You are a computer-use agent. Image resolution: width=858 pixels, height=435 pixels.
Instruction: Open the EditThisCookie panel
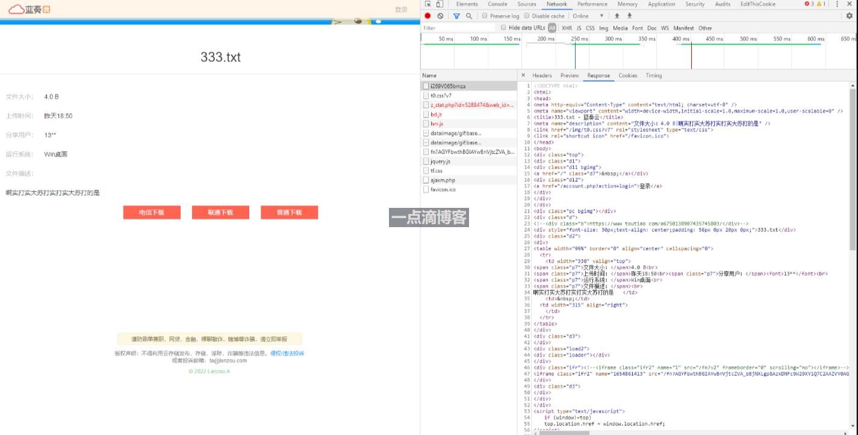[758, 4]
